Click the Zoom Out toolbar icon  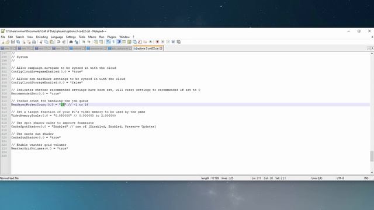89,42
